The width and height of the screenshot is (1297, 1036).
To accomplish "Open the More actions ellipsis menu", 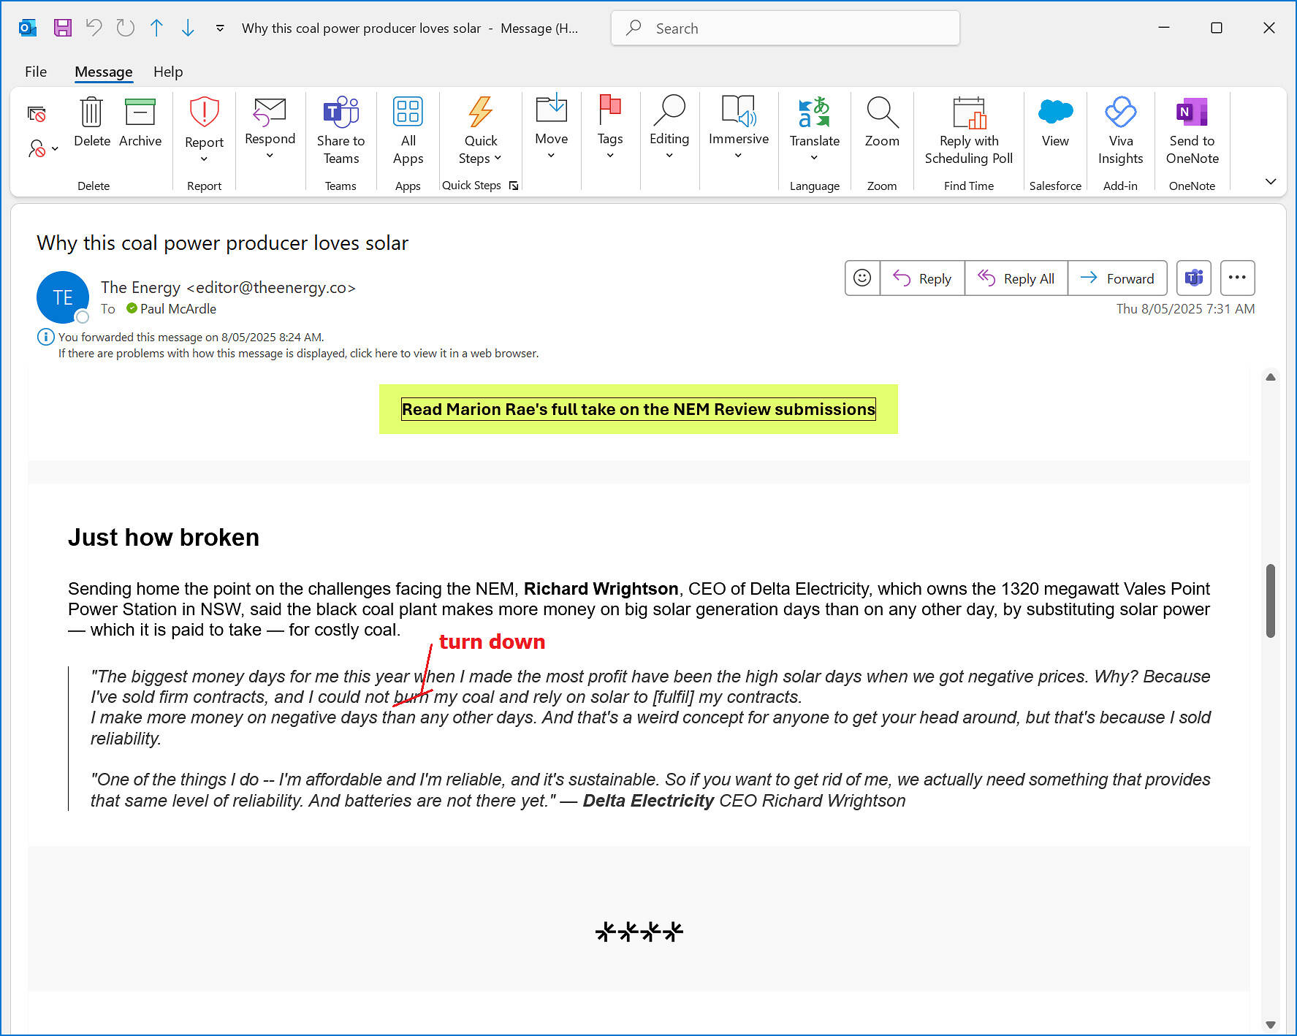I will pos(1237,278).
